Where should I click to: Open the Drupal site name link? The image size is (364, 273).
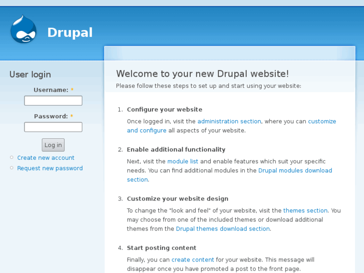click(x=70, y=33)
